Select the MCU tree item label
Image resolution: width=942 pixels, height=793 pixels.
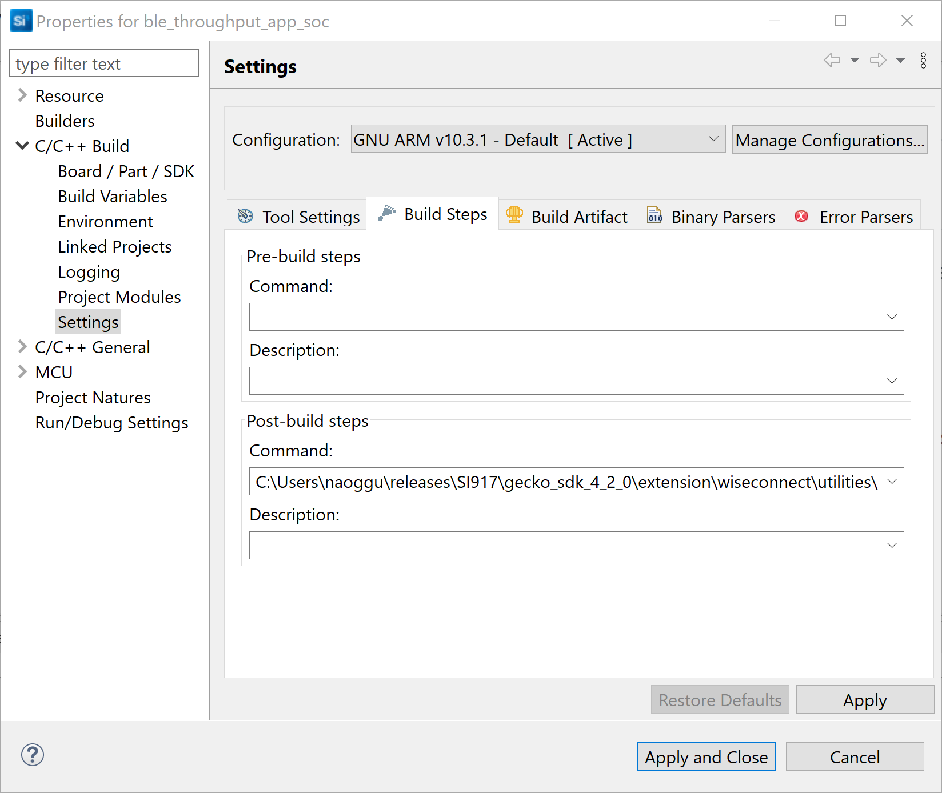point(54,372)
